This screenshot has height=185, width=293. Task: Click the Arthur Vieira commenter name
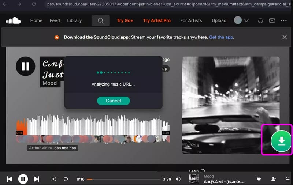click(x=40, y=148)
